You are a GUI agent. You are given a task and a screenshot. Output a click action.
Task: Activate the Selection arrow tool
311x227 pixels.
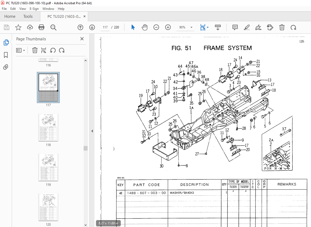coord(133,27)
